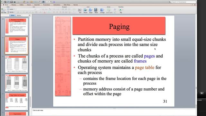Click the 'Click to add notes' area
206x116 pixels.
click(x=114, y=112)
